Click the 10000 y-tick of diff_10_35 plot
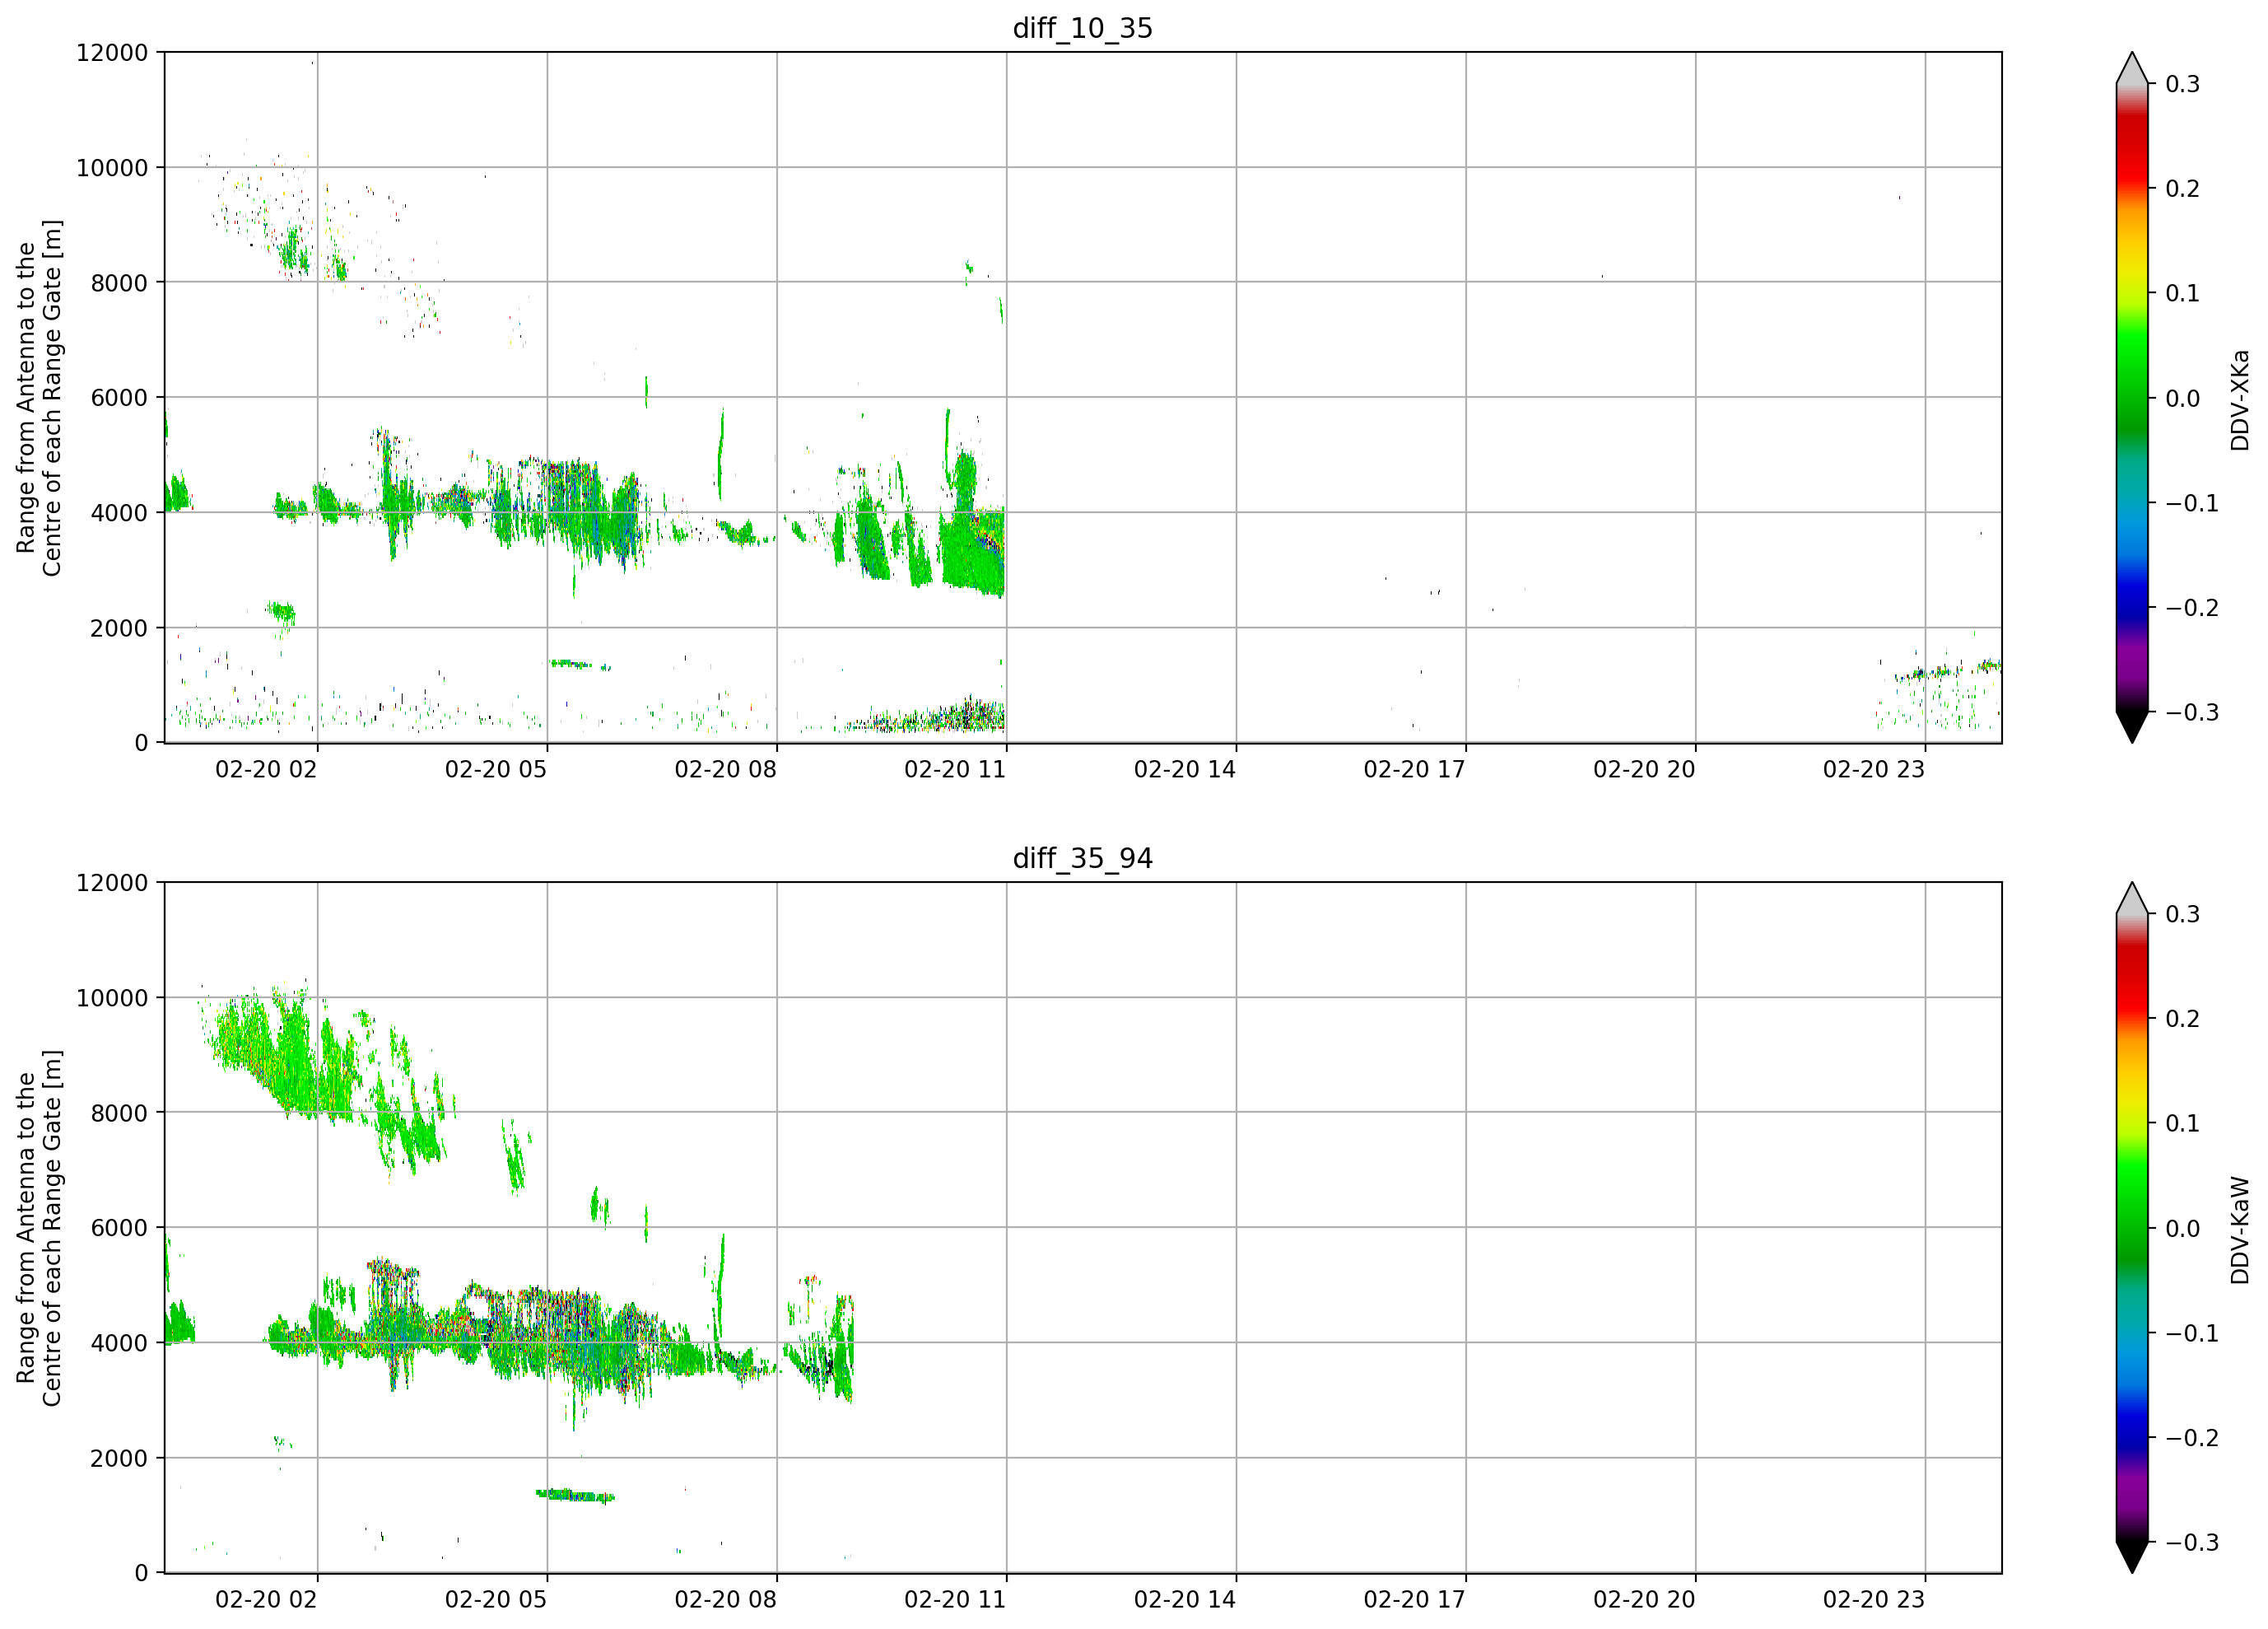Viewport: 2268px width, 1629px height. (112, 168)
